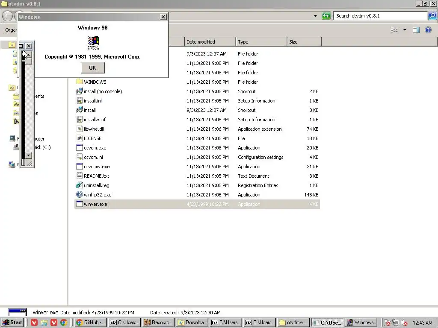Select the README.txt document icon

pyautogui.click(x=79, y=176)
